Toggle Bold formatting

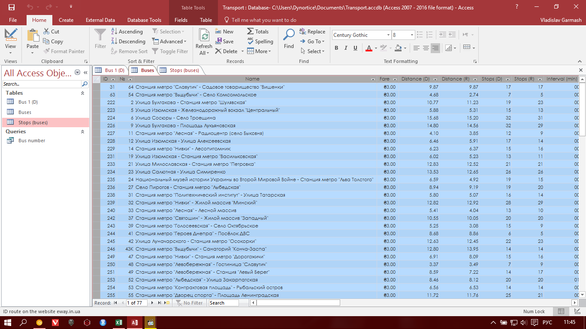pyautogui.click(x=336, y=48)
